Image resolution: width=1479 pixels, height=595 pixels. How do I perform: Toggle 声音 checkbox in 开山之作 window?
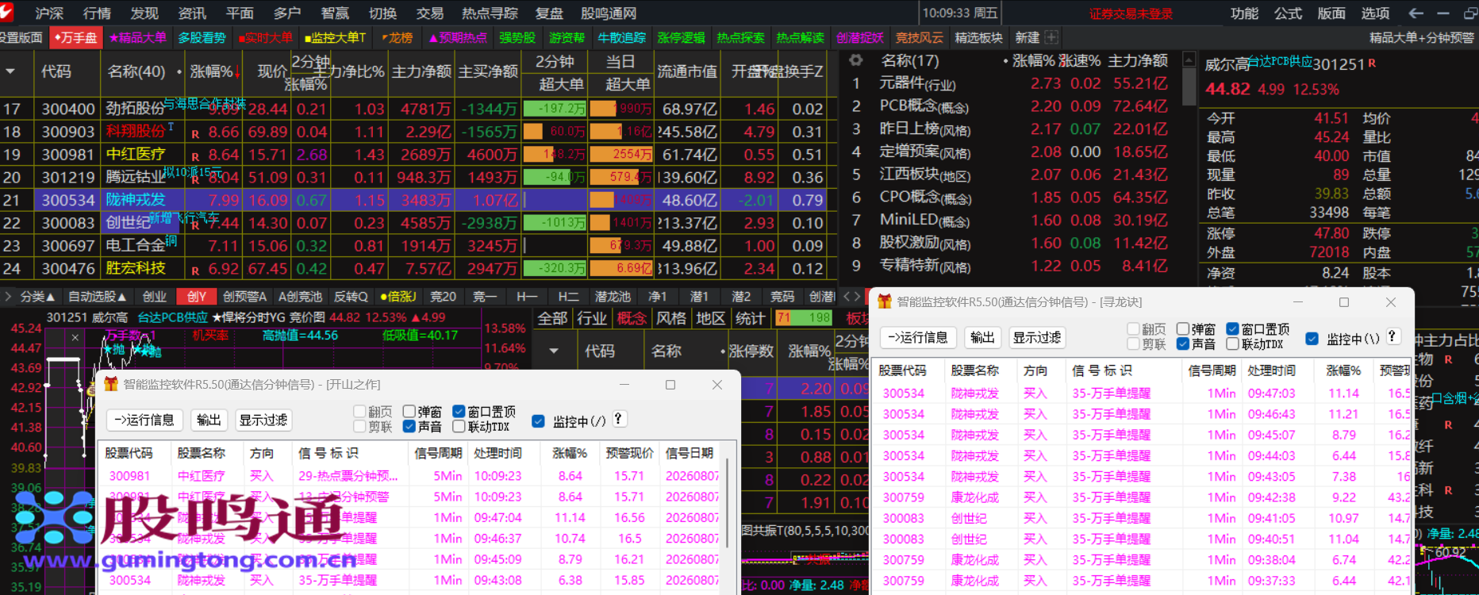[x=409, y=427]
